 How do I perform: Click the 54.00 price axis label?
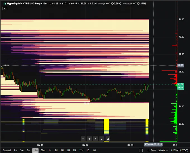coord(181,106)
